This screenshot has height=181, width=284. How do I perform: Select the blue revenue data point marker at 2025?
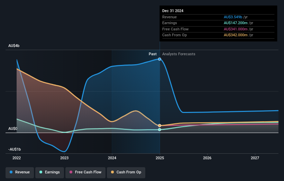[159, 59]
